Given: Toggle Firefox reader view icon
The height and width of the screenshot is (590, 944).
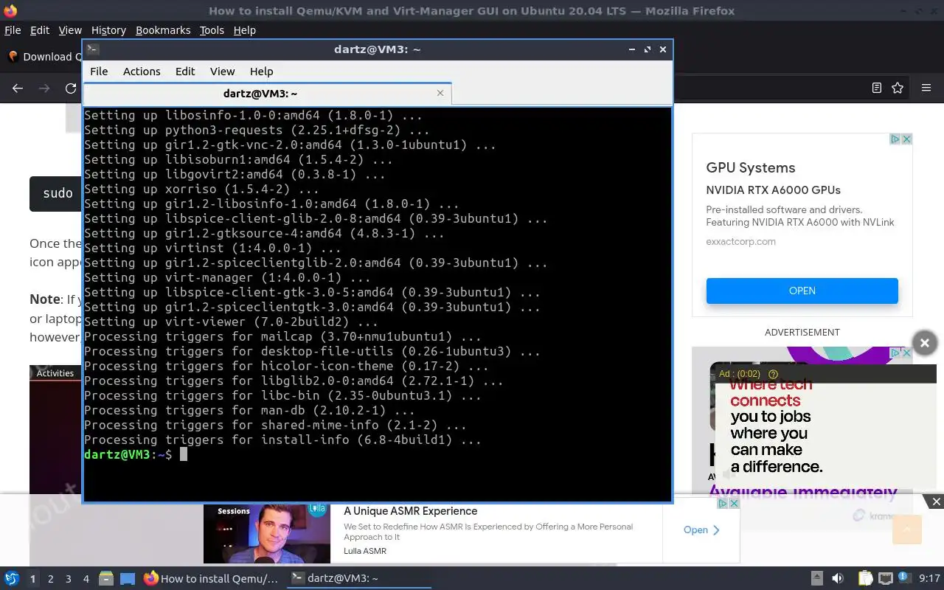Looking at the screenshot, I should coord(877,88).
